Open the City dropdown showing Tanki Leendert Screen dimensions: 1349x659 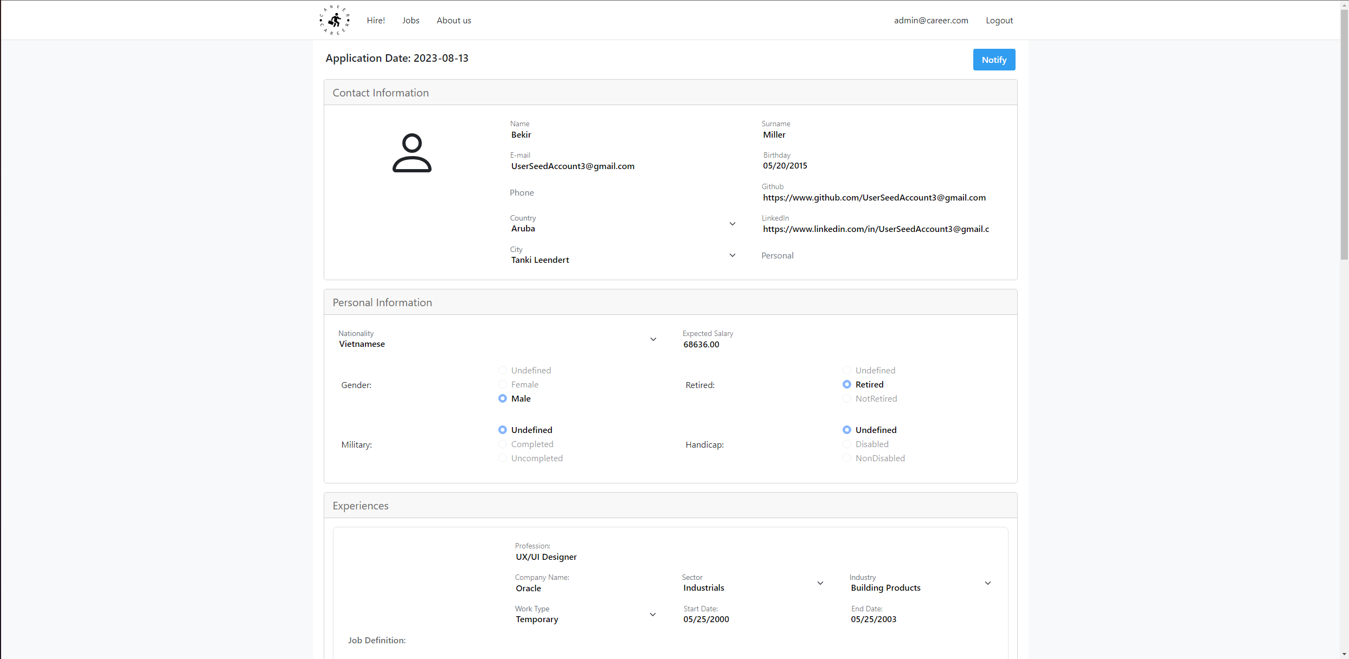coord(624,255)
